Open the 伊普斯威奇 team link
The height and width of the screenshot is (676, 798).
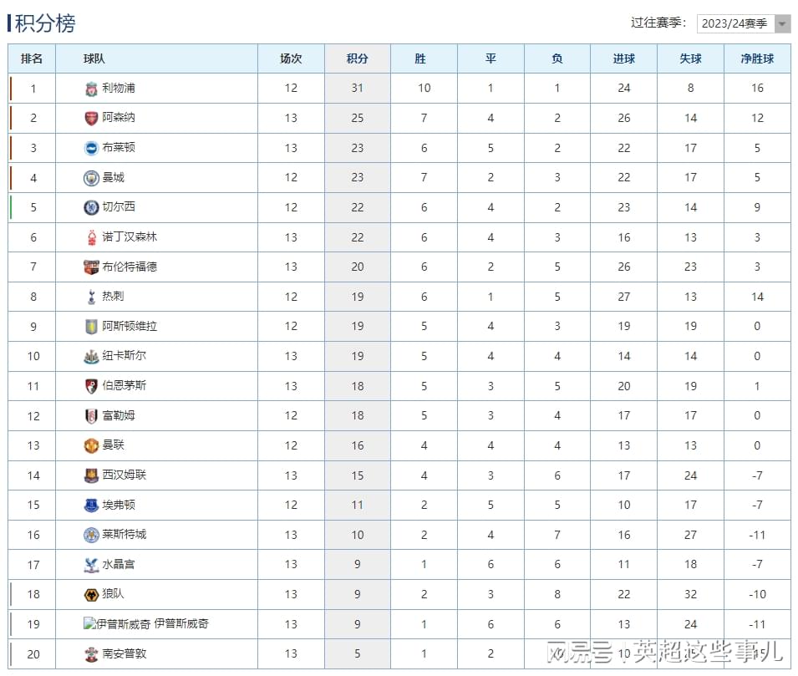pos(181,624)
